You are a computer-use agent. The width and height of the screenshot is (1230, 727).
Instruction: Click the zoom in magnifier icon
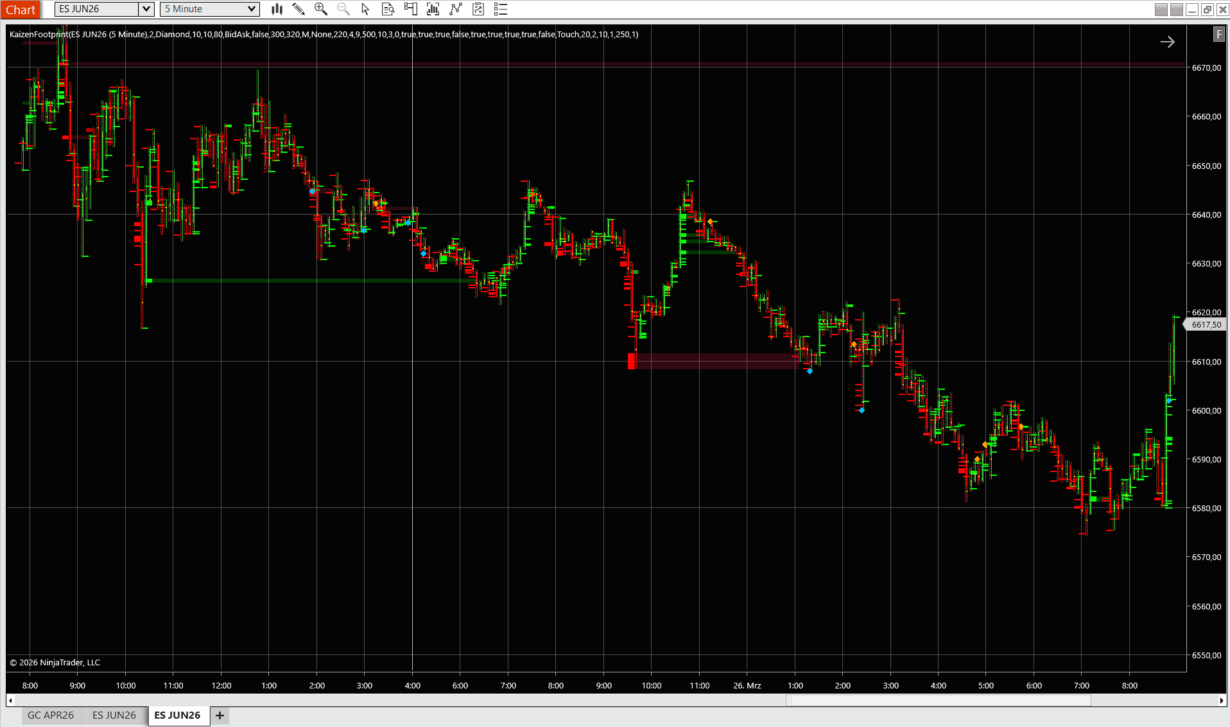[321, 9]
